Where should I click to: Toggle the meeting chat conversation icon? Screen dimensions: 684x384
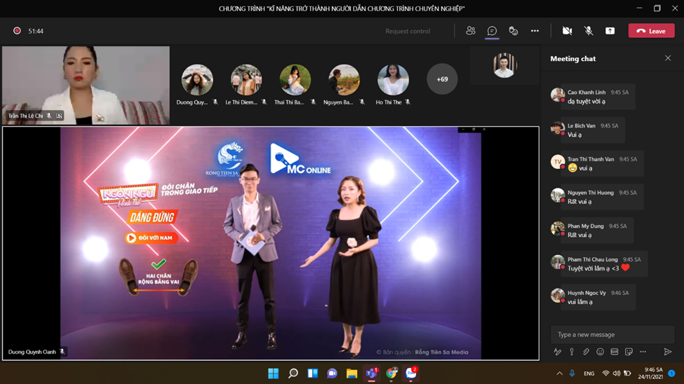(492, 31)
